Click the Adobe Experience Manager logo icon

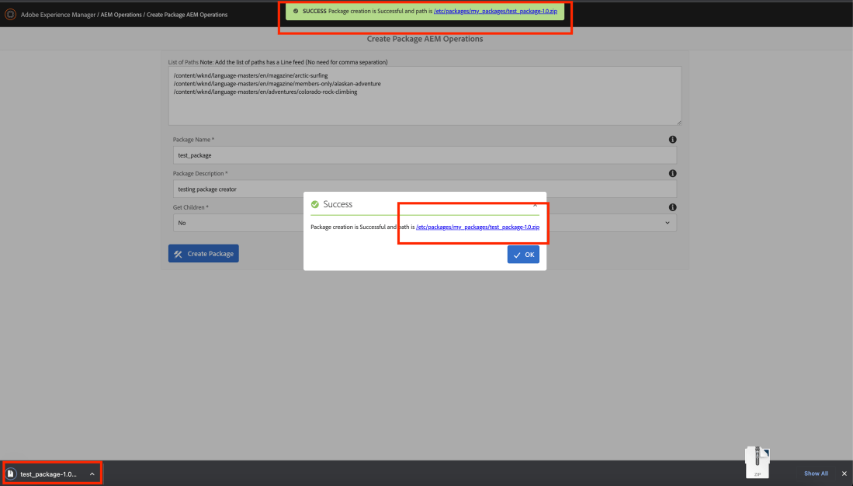(x=11, y=14)
